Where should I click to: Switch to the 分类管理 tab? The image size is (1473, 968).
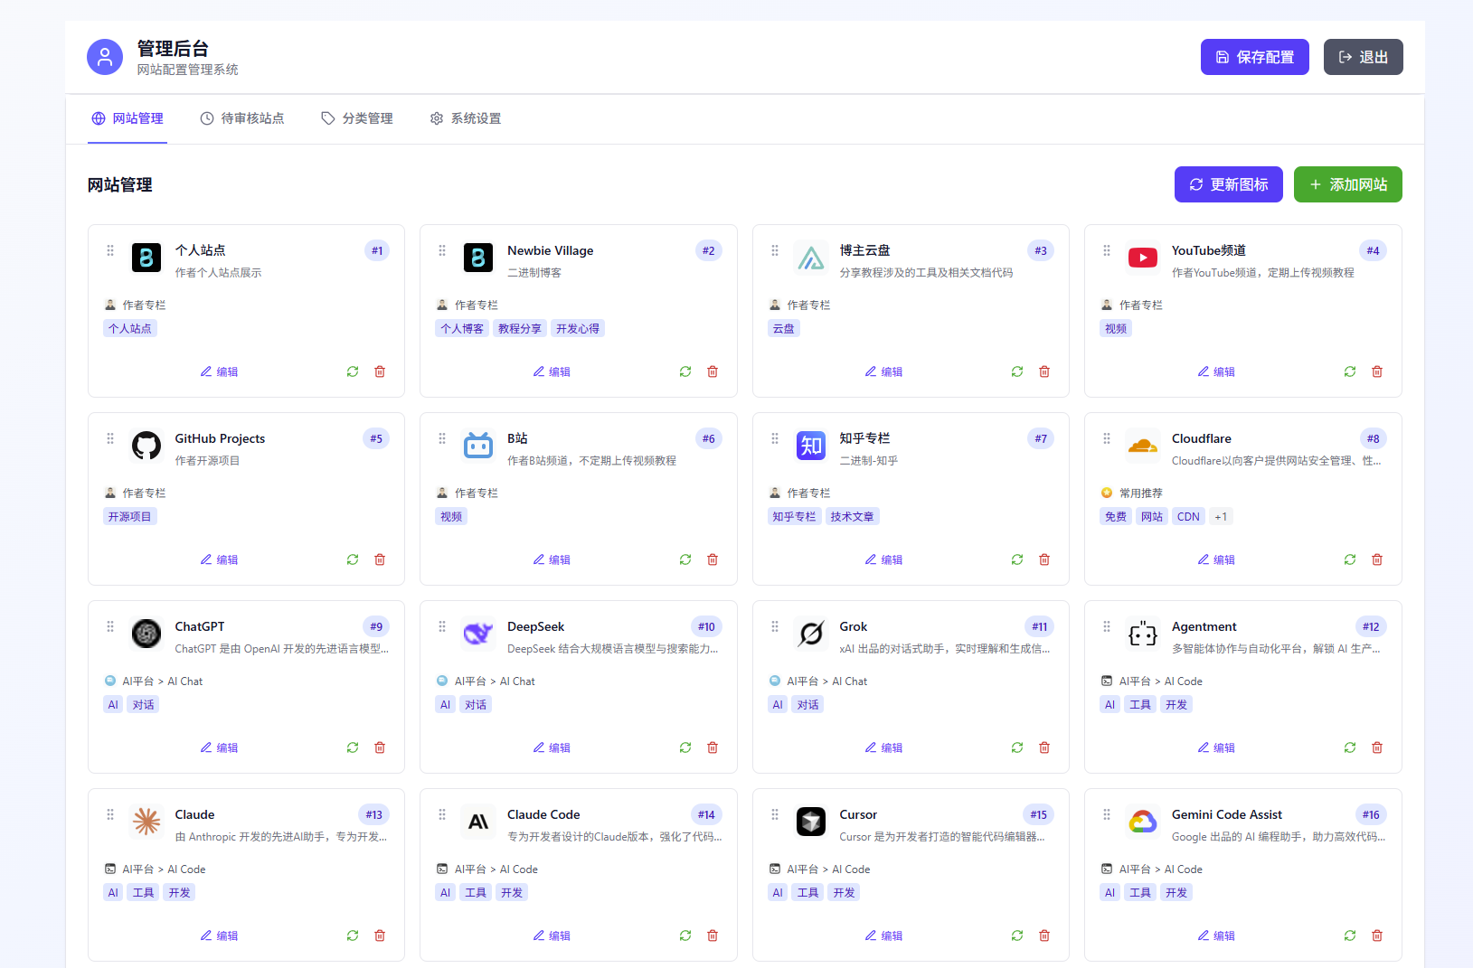pos(356,118)
